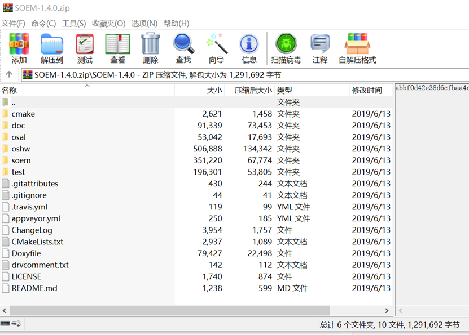Click the archive path address field

pos(245,74)
